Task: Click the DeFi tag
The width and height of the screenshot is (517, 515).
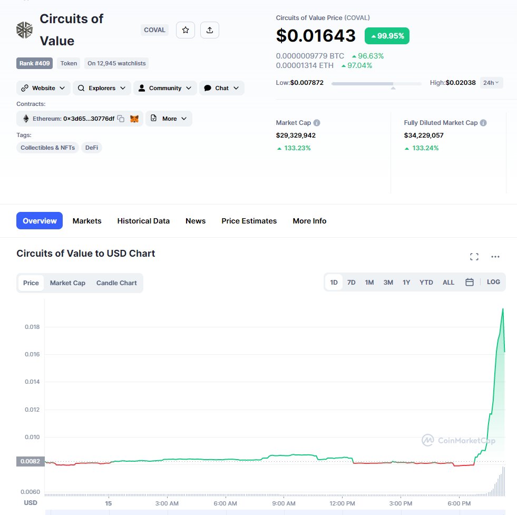Action: (x=92, y=148)
